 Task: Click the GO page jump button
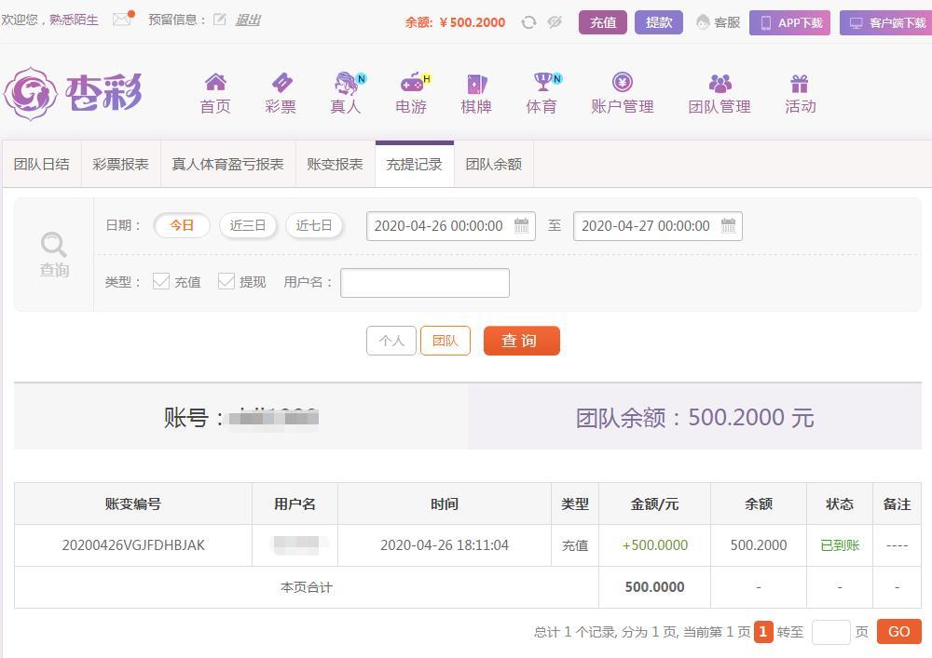point(898,632)
